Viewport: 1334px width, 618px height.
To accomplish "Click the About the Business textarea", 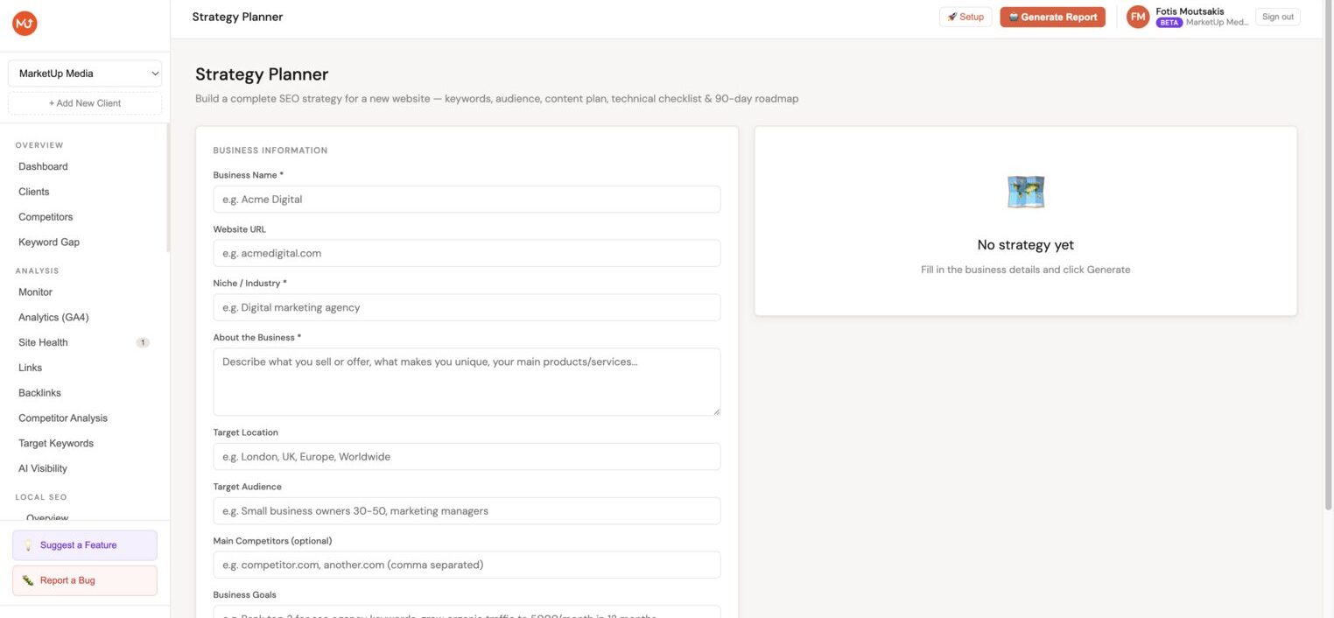I will tap(467, 382).
